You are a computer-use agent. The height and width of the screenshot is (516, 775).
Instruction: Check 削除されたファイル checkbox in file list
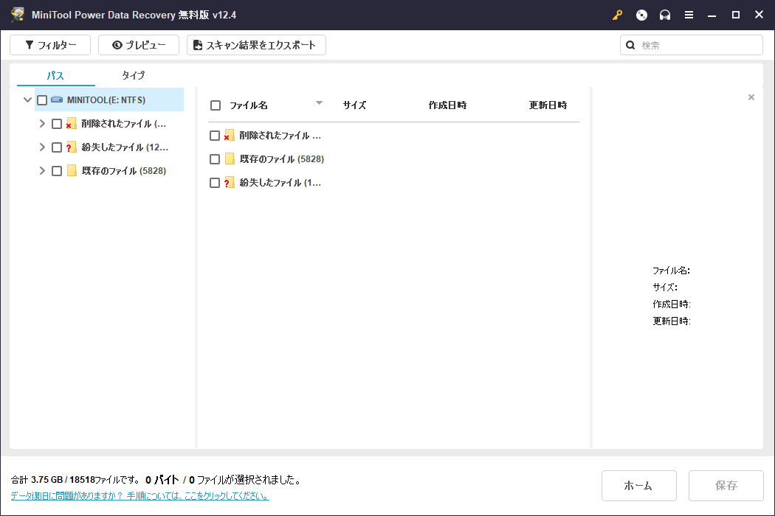[215, 136]
